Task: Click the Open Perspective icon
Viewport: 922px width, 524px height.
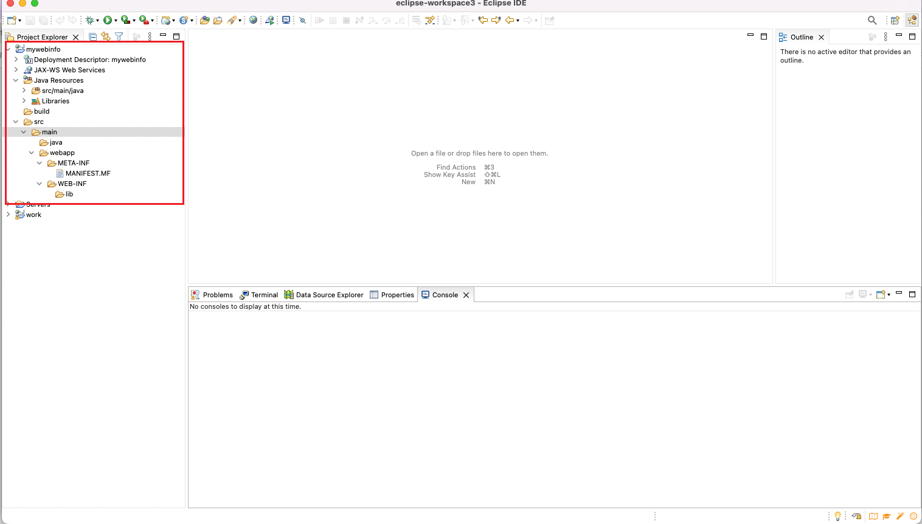Action: [x=895, y=20]
